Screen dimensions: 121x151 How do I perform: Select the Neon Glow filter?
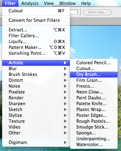94,92
